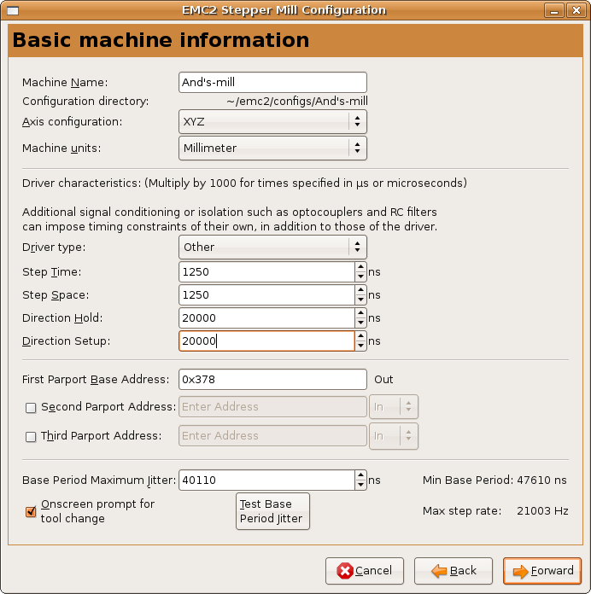This screenshot has height=594, width=591.
Task: Open the Driver type dropdown
Action: pos(272,247)
